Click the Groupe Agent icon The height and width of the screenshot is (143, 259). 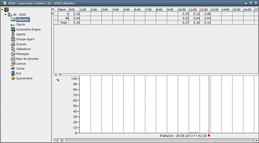pos(13,39)
